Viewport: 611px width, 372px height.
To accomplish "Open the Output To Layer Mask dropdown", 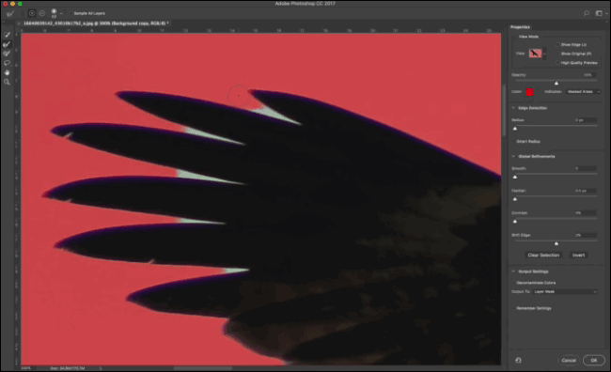I will [565, 292].
